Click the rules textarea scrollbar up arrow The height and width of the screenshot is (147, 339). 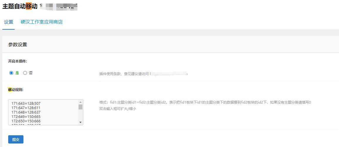pyautogui.click(x=80, y=102)
